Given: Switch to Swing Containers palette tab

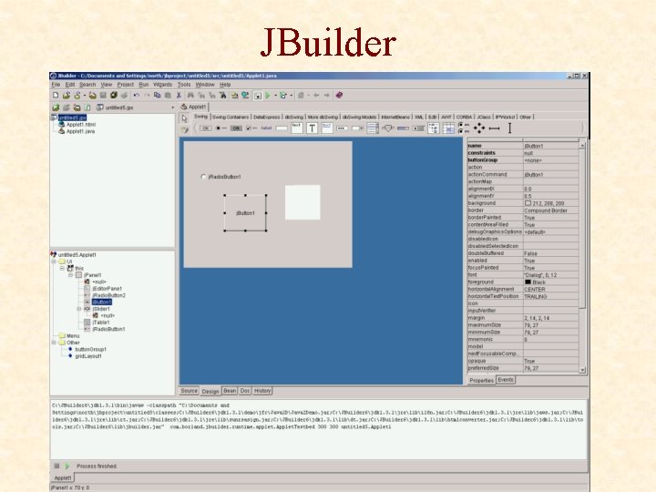Looking at the screenshot, I should point(231,118).
